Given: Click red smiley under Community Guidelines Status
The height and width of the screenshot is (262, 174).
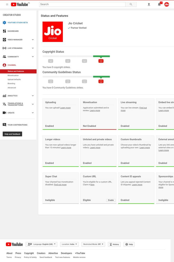Looking at the screenshot, I should (x=101, y=81).
